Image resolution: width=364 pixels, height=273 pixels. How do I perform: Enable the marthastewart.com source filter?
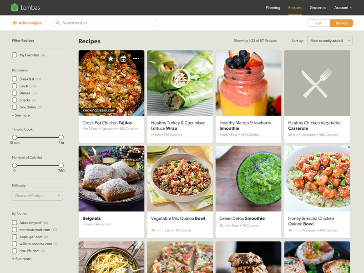pos(15,230)
